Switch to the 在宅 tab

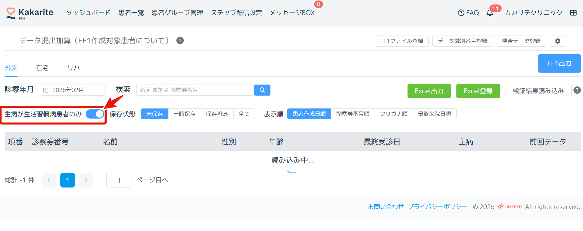(42, 68)
